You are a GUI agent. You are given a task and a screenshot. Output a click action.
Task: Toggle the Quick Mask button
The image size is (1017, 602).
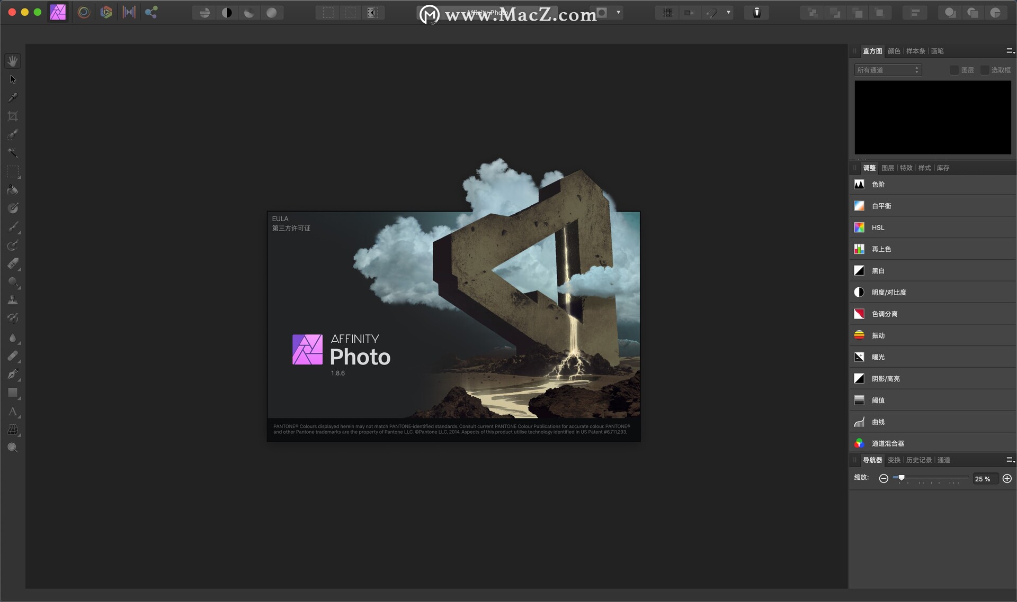pyautogui.click(x=602, y=13)
